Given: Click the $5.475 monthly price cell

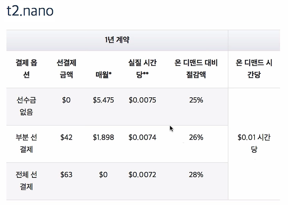Looking at the screenshot, I should (x=104, y=100).
